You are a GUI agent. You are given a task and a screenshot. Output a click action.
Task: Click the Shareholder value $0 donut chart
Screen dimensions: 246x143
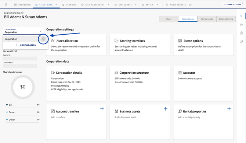click(x=23, y=87)
